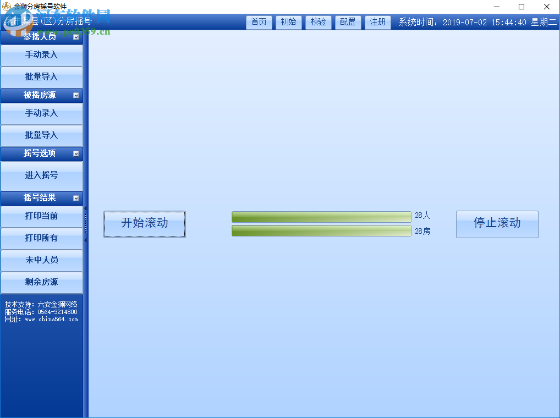The image size is (560, 418).
Task: Click 批量导入 under 被摇房源
Action: tap(42, 136)
